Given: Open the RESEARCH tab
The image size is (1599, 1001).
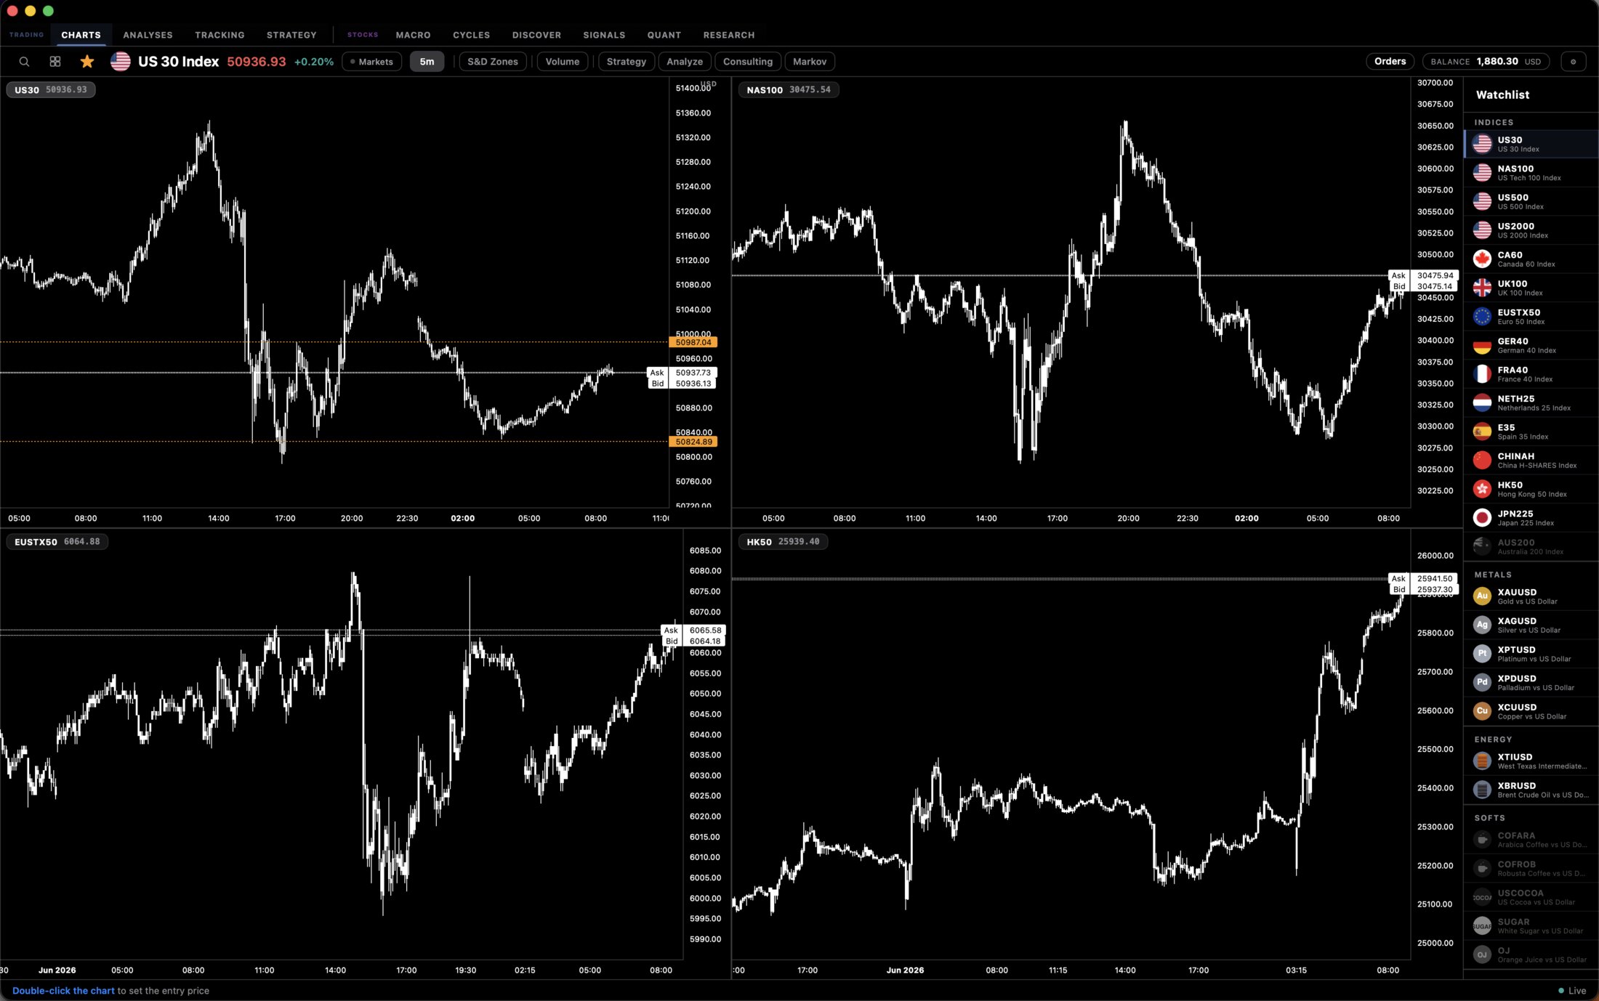Looking at the screenshot, I should click(729, 35).
